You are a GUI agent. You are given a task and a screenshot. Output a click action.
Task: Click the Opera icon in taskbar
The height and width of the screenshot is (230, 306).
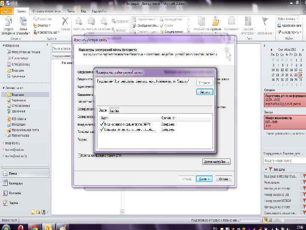tap(21, 227)
